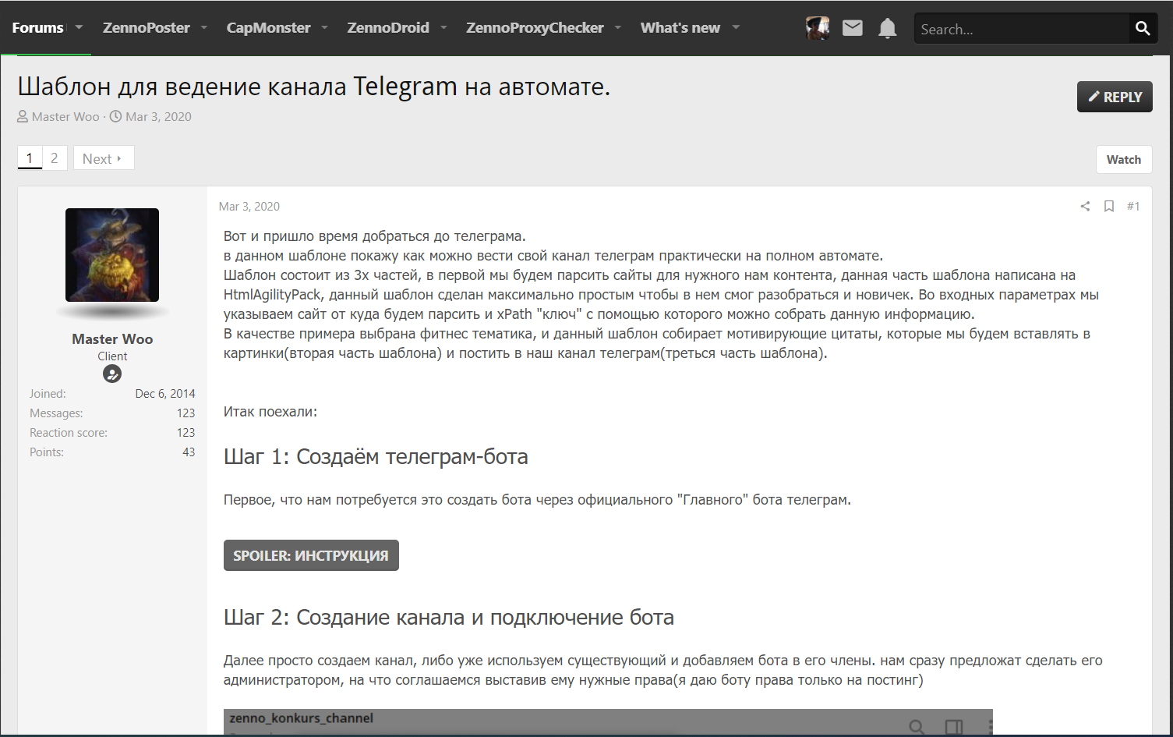Image resolution: width=1173 pixels, height=737 pixels.
Task: Open Master Woo profile name in sidebar
Action: (112, 338)
